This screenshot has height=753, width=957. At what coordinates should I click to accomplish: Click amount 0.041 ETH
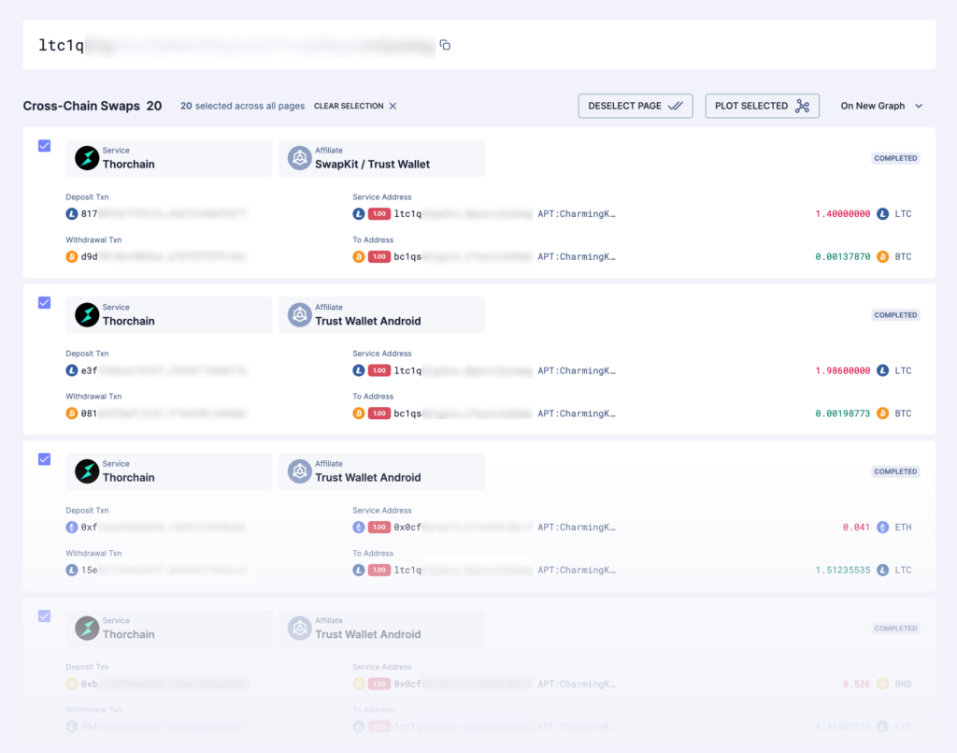tap(856, 527)
